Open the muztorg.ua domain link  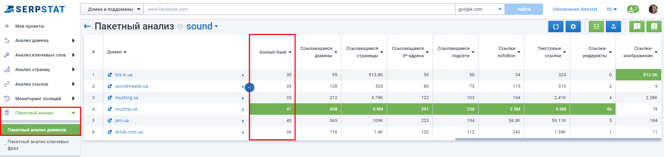click(126, 97)
